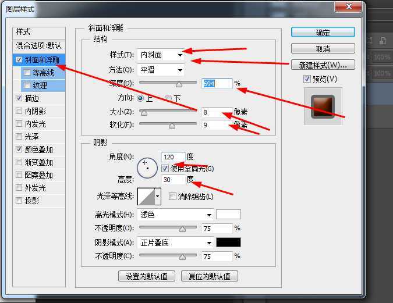Click the 新建样式(W)... button

pyautogui.click(x=323, y=65)
